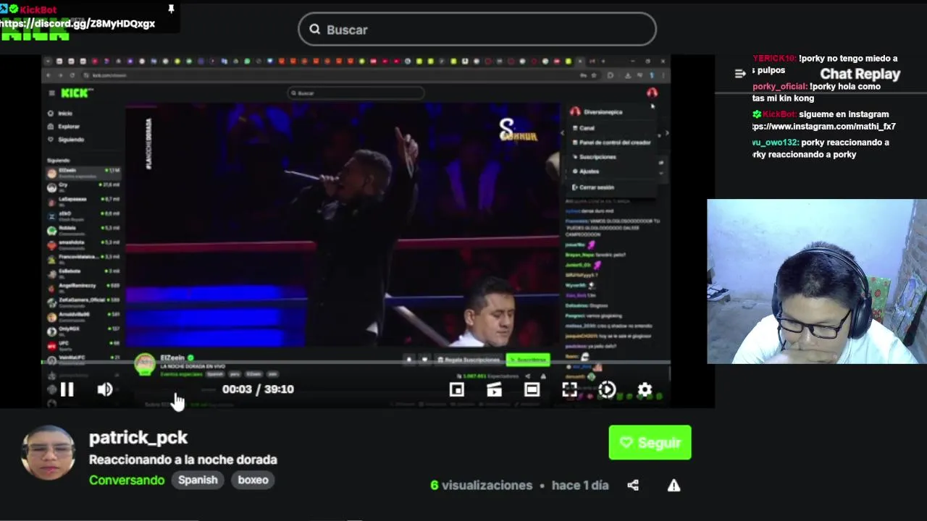
Task: Click the patrick_pck profile avatar
Action: tap(49, 453)
